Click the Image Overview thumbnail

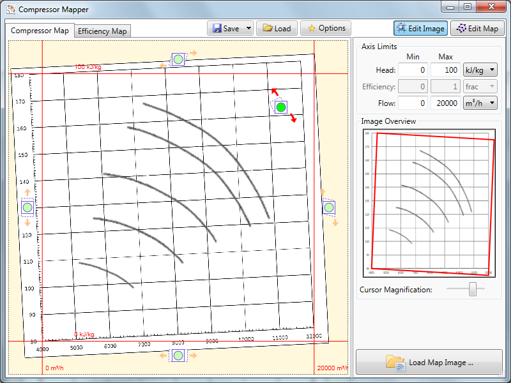[429, 203]
